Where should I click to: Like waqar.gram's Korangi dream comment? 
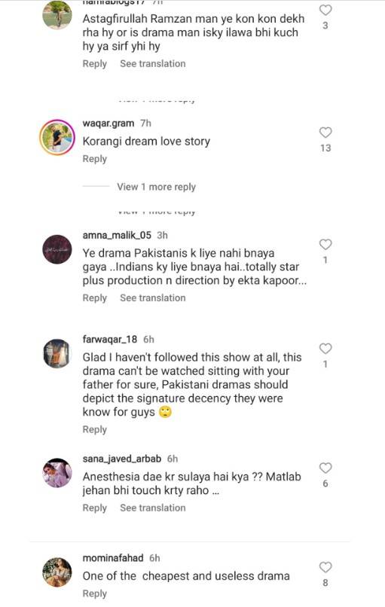325,133
